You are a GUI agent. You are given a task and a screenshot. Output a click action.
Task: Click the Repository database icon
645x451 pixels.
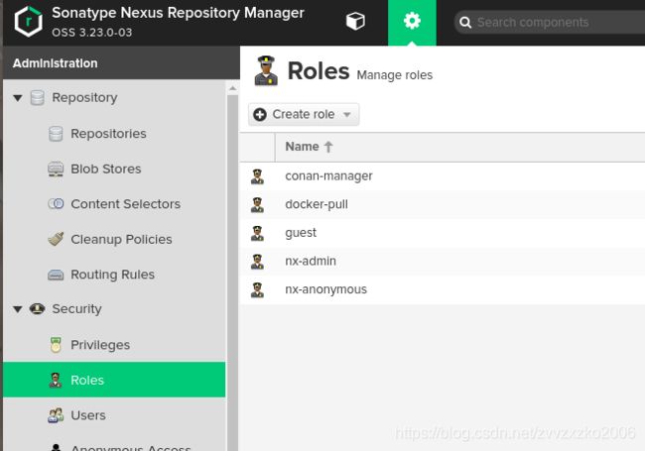pyautogui.click(x=37, y=98)
